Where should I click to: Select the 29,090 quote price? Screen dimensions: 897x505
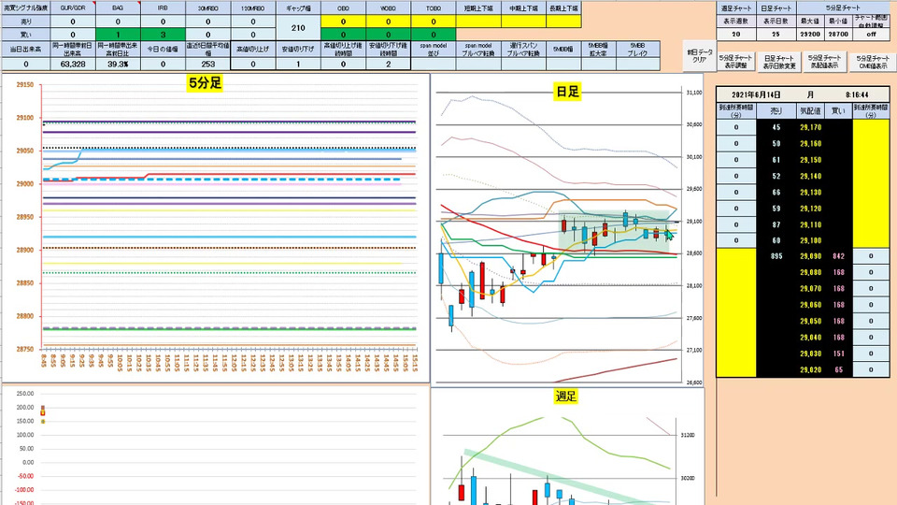(810, 256)
